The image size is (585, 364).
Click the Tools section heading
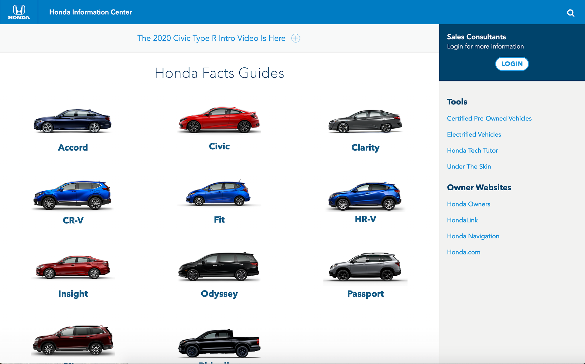457,102
